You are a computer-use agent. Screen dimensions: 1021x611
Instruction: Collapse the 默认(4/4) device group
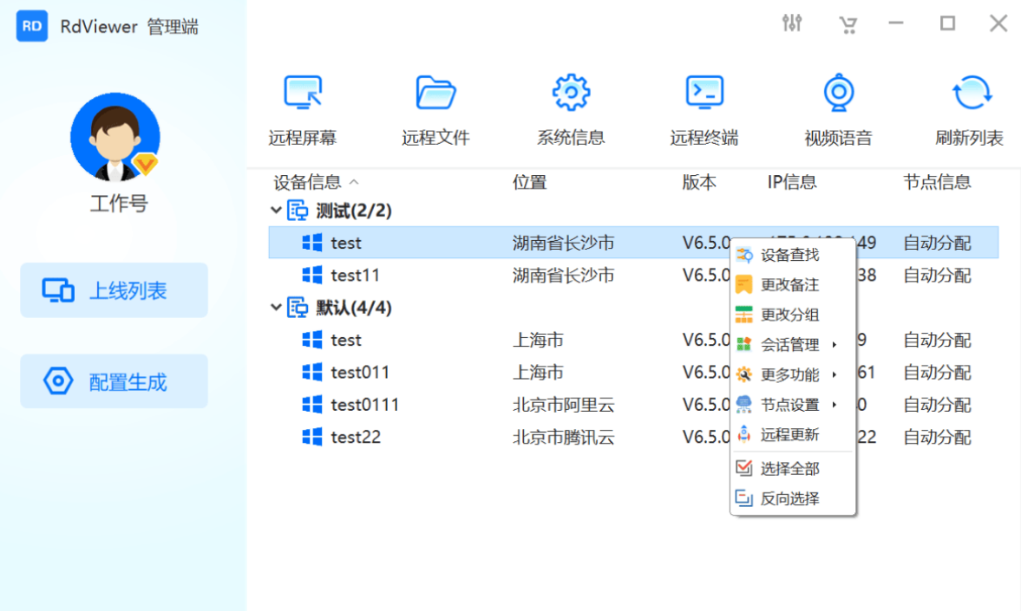pos(275,308)
